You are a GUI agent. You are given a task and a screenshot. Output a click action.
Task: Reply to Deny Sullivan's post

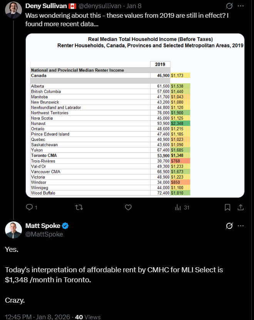point(30,207)
